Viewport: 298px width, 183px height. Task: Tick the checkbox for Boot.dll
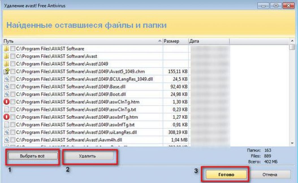point(13,94)
